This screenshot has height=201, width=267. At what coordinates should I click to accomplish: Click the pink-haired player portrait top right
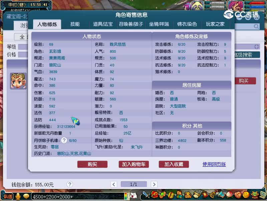(x=235, y=5)
